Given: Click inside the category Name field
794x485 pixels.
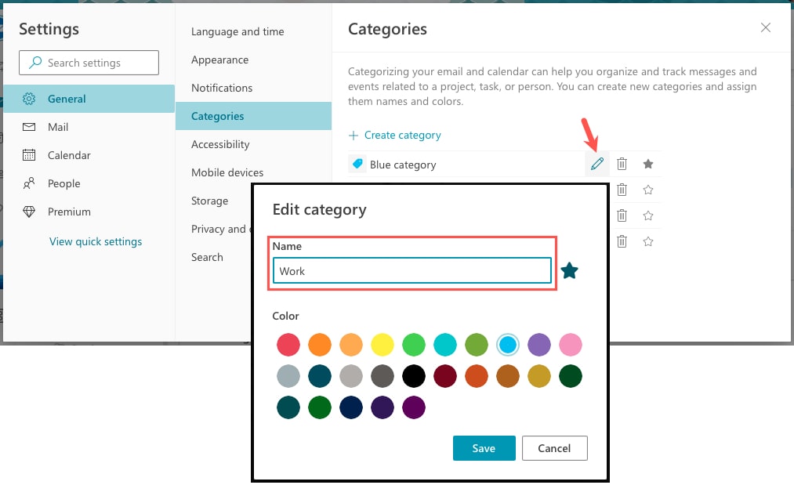Looking at the screenshot, I should click(412, 270).
